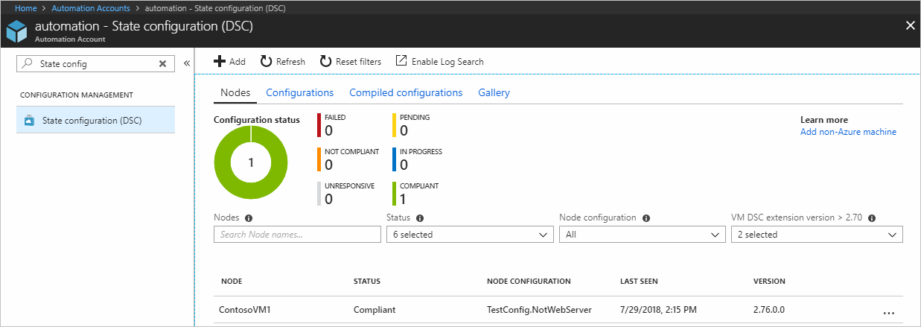This screenshot has height=327, width=921.
Task: Click the Compliant status cell
Action: [375, 310]
